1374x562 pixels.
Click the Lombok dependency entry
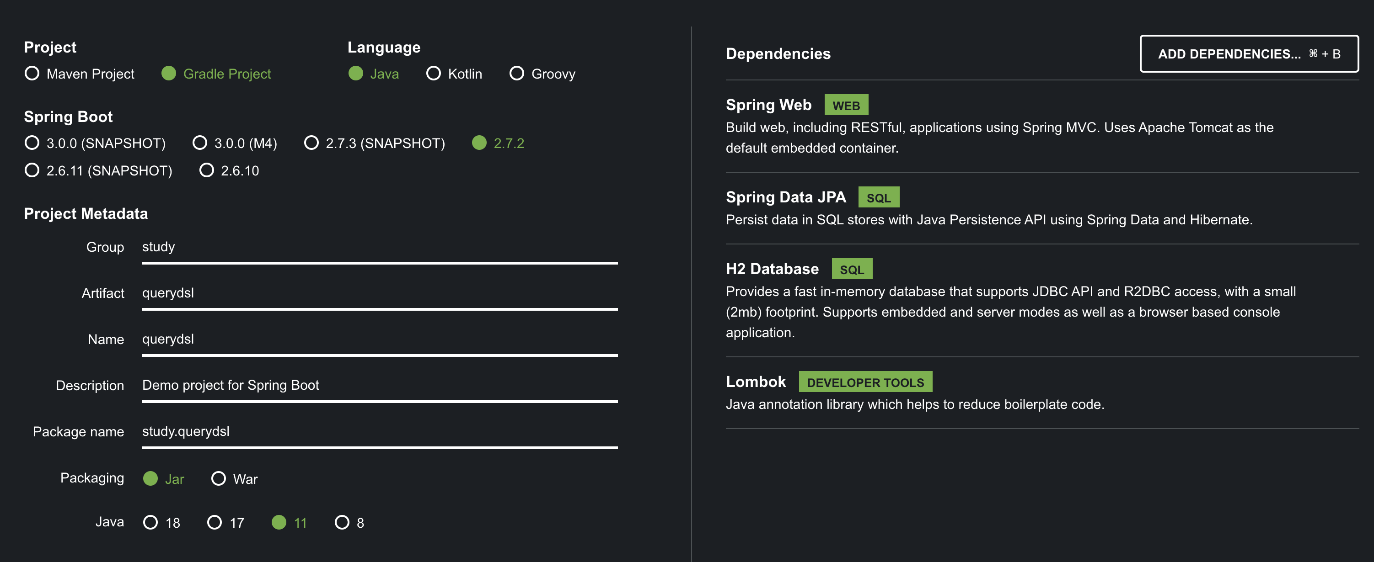tap(755, 382)
